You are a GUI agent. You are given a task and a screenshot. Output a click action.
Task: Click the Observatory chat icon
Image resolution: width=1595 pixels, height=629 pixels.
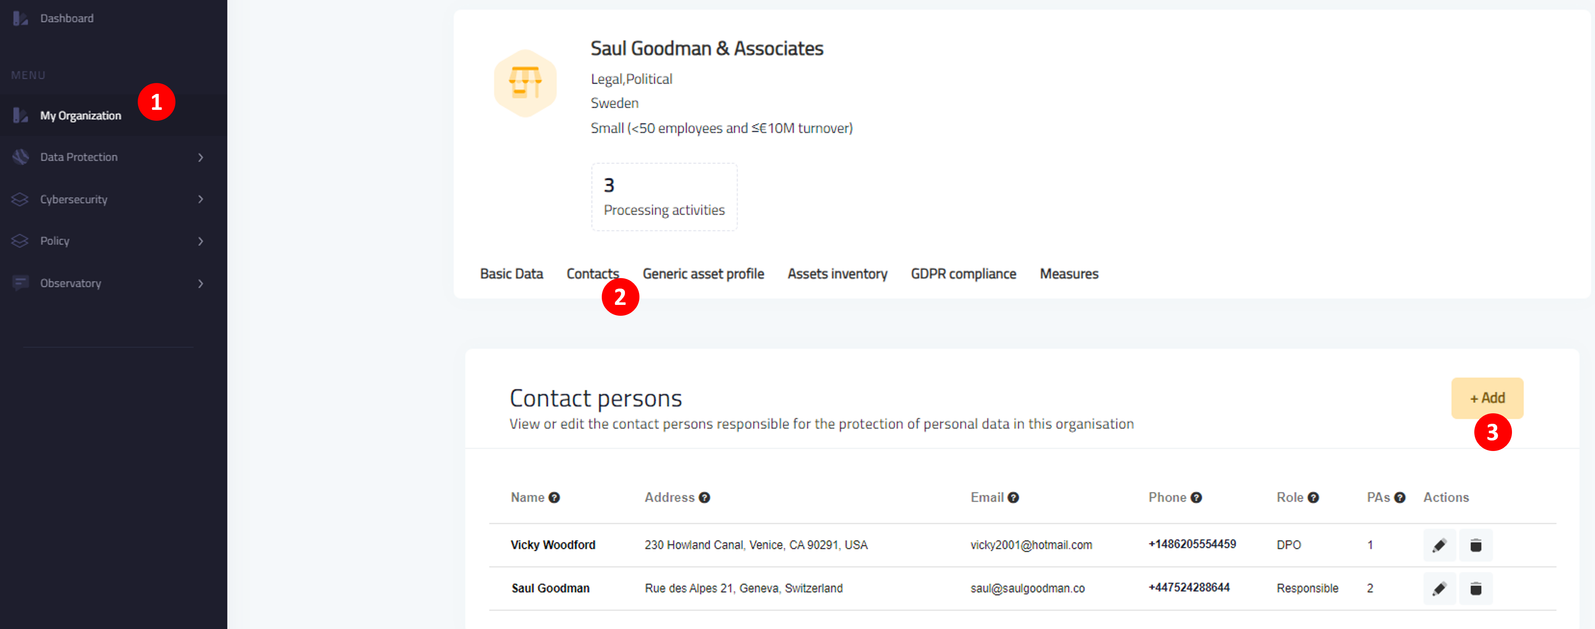point(20,283)
